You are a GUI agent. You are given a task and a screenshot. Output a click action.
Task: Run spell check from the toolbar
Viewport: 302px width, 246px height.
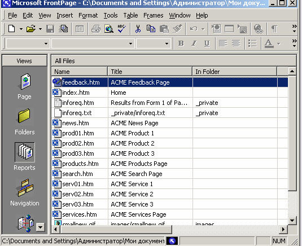pos(122,29)
